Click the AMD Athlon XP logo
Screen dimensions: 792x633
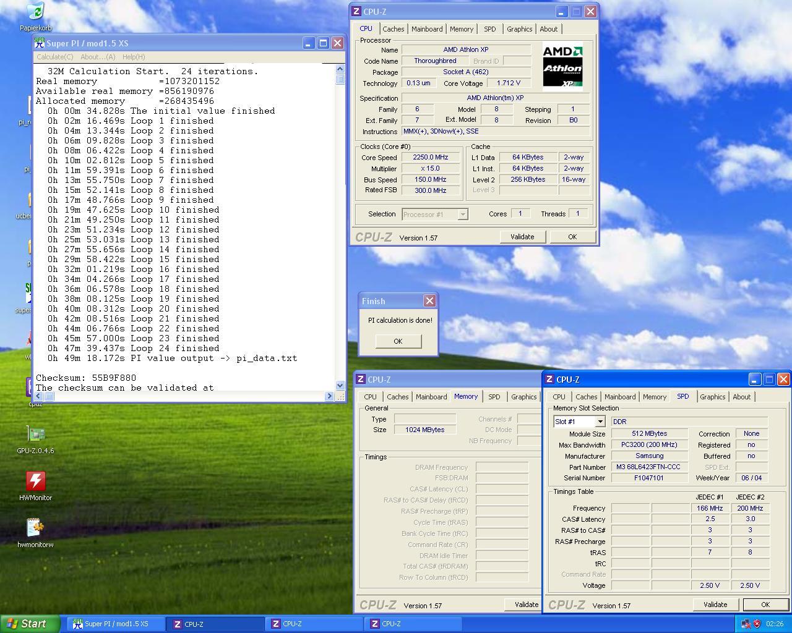coord(562,66)
